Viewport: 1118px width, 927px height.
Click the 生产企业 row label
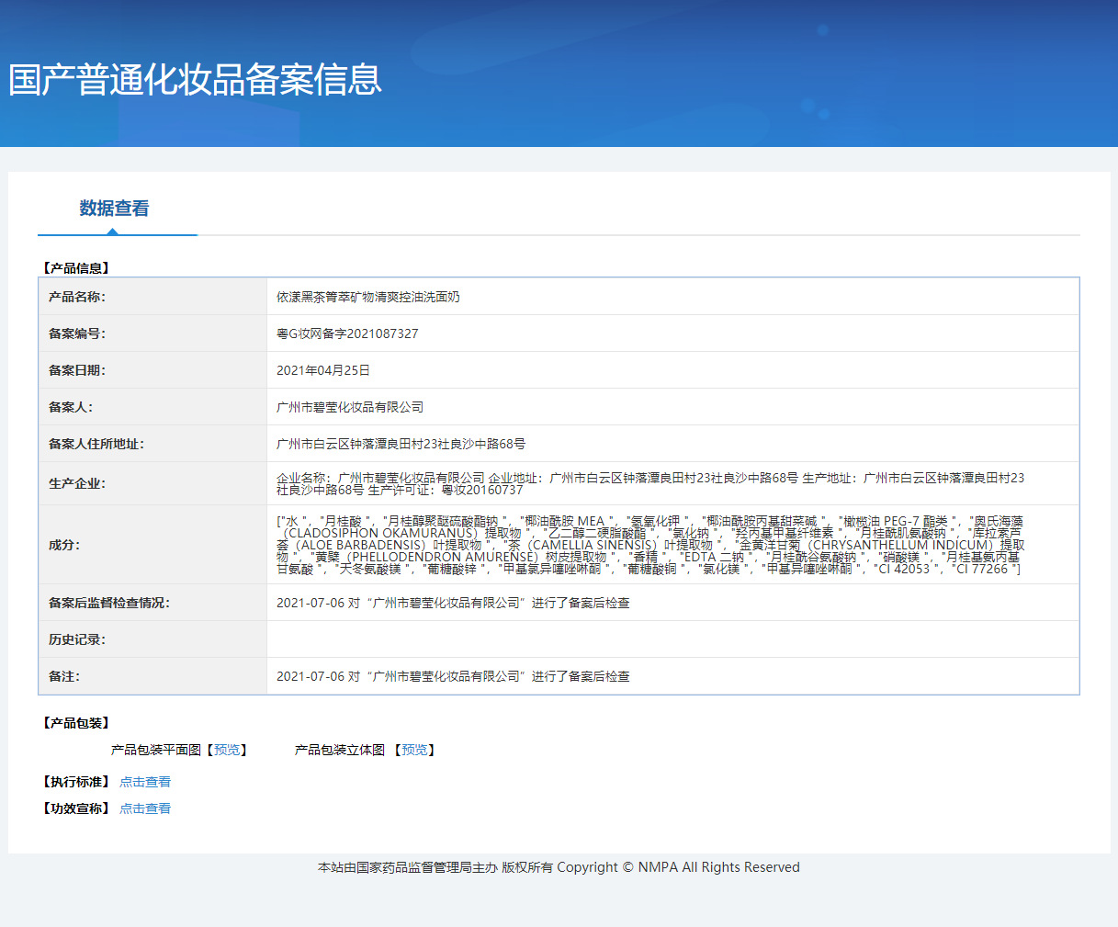(x=77, y=483)
